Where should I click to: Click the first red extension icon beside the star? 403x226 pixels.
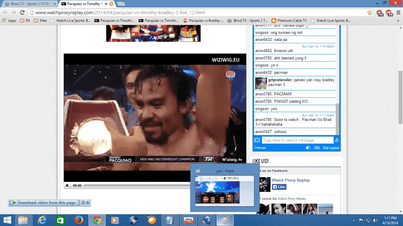point(379,12)
